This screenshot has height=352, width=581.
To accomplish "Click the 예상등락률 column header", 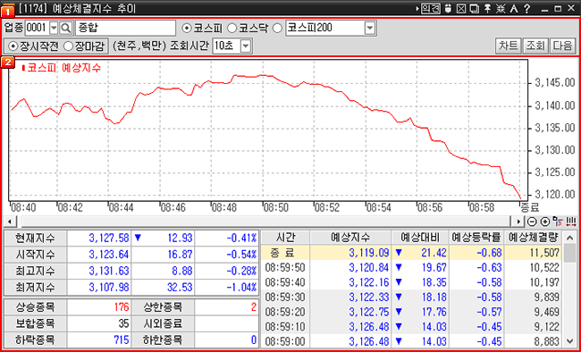I will [x=476, y=238].
